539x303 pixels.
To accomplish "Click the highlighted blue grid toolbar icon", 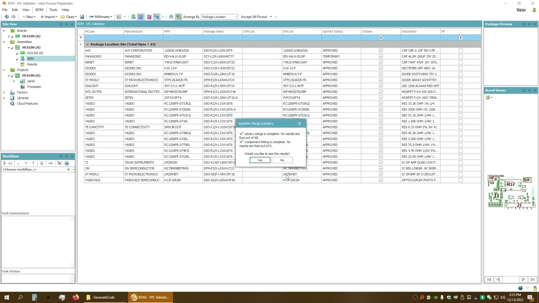I will coord(141,17).
